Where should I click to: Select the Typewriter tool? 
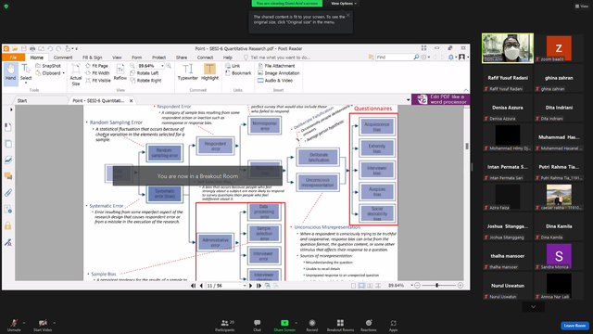(187, 72)
